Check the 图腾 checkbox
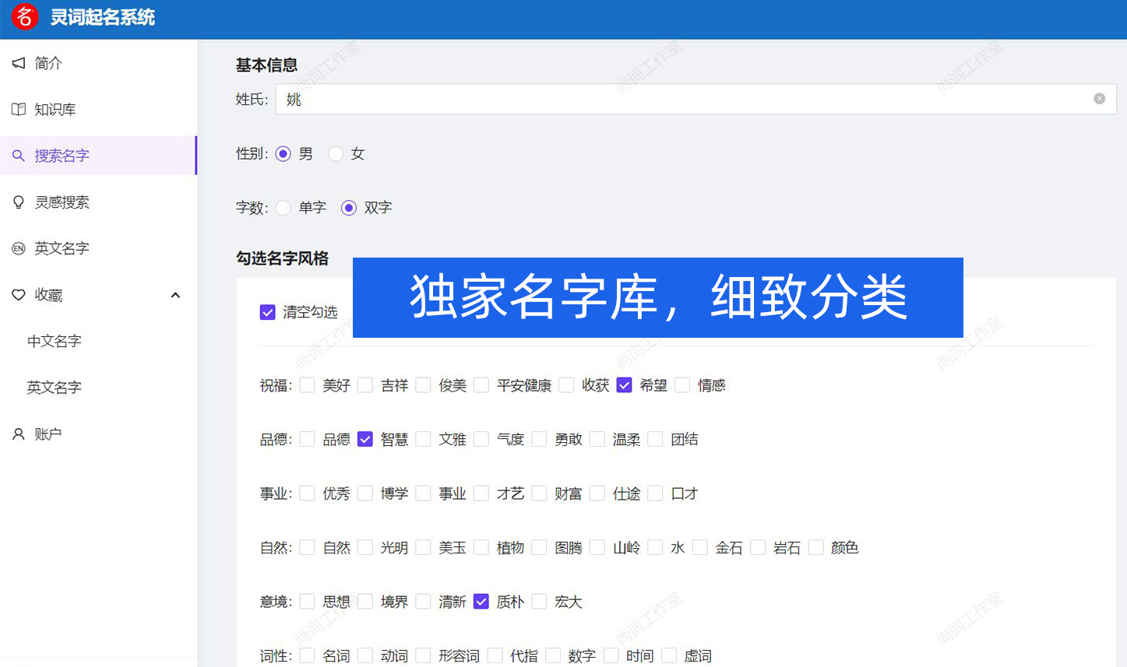 click(540, 548)
